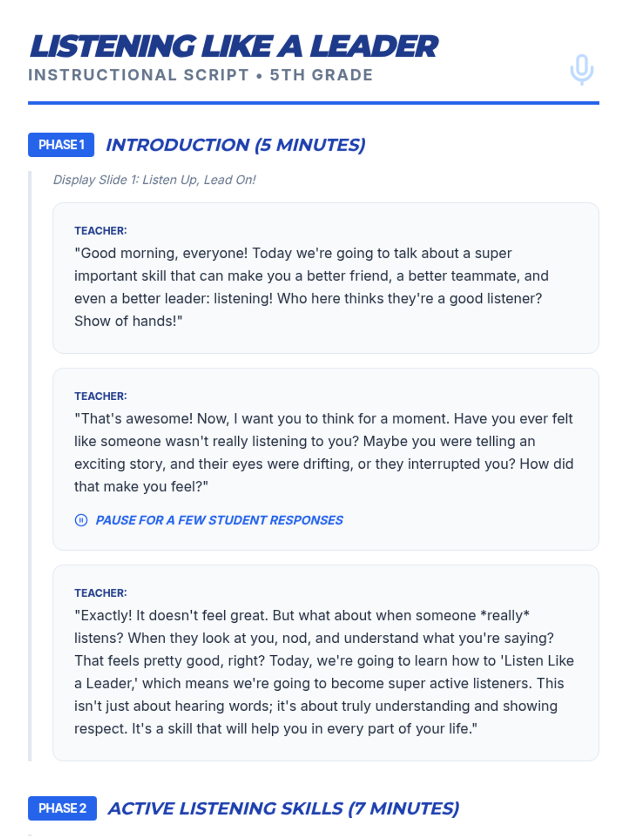This screenshot has width=627, height=836.
Task: Click the Listening Like a Leader title
Action: pos(234,46)
